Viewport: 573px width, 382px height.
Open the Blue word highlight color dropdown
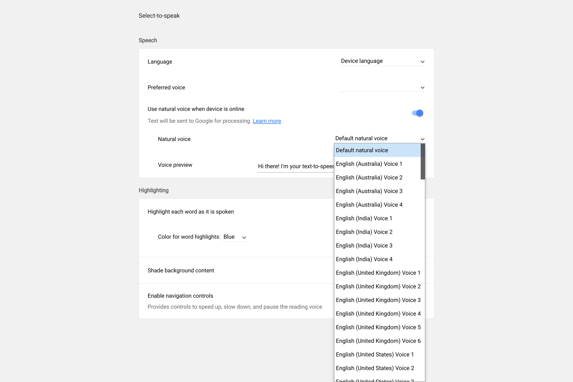tap(234, 237)
